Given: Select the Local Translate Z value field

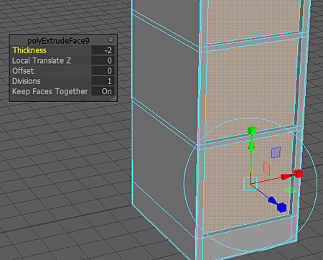Looking at the screenshot, I should (x=103, y=60).
